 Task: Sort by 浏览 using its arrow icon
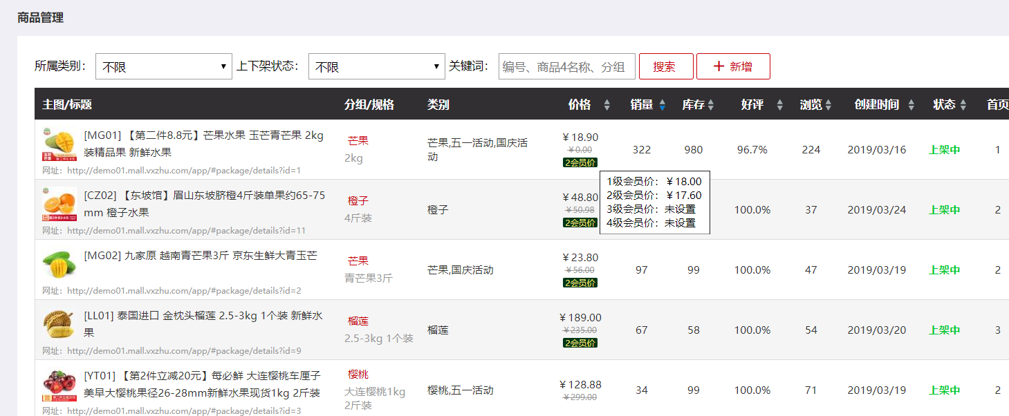tap(829, 105)
